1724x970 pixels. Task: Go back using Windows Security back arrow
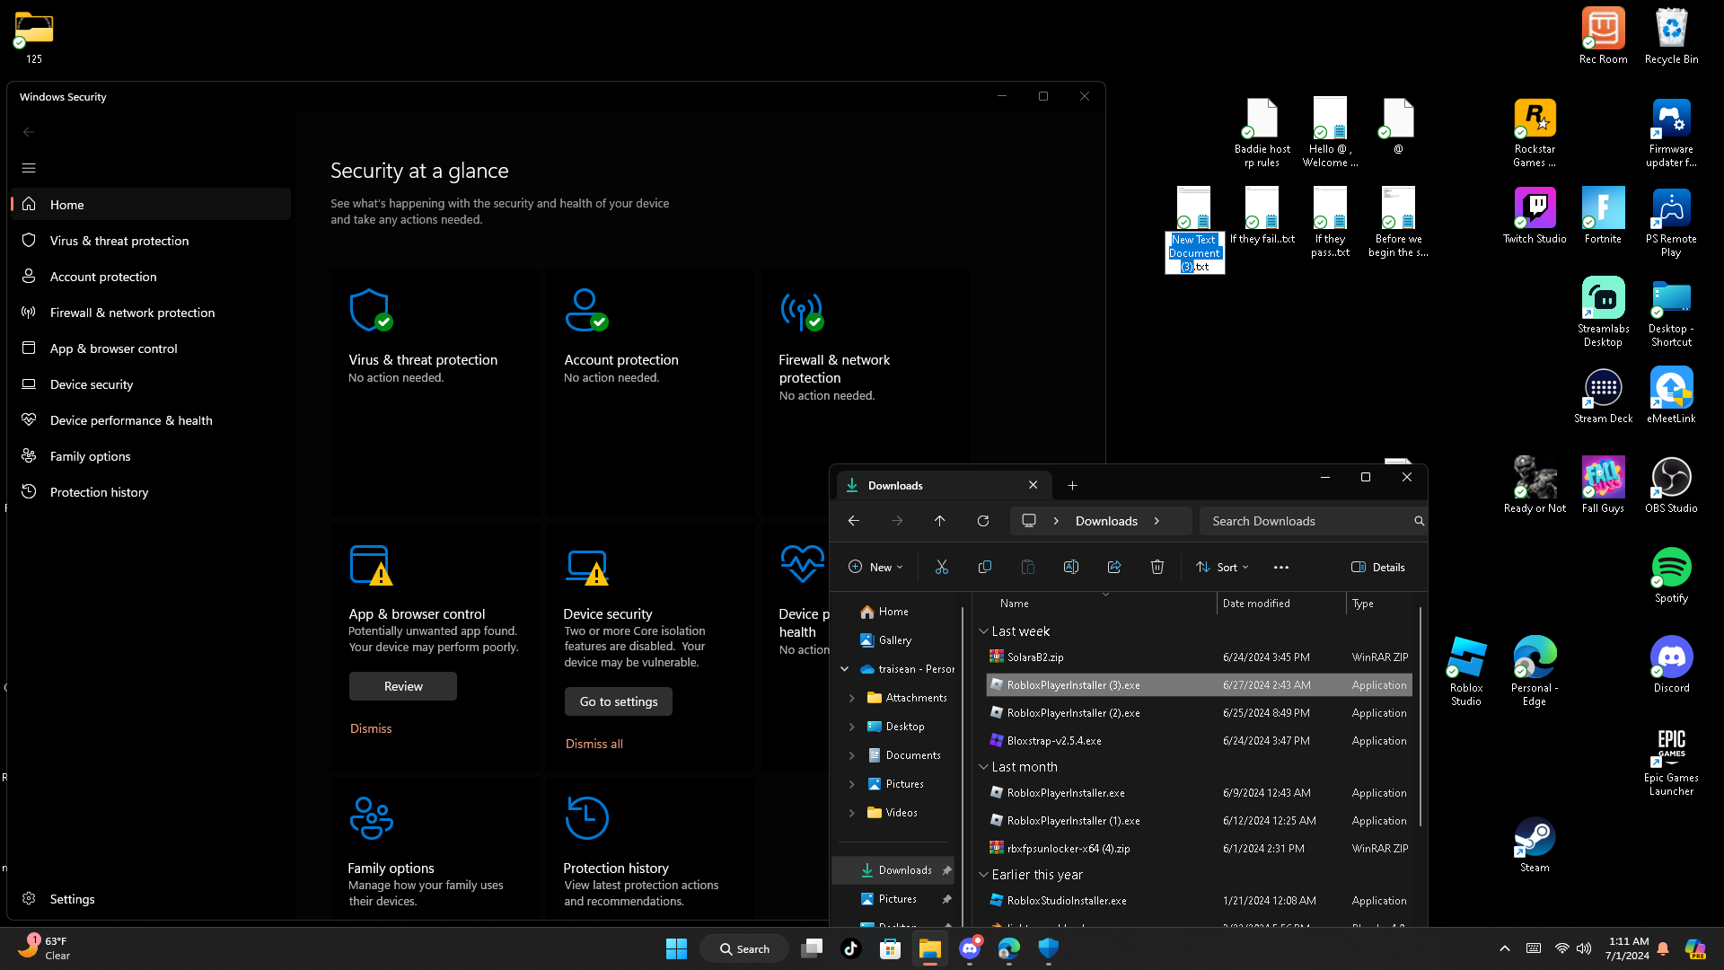[29, 132]
